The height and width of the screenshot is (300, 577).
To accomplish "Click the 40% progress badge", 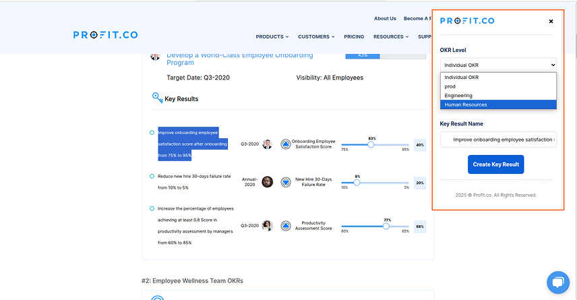I will pyautogui.click(x=420, y=145).
